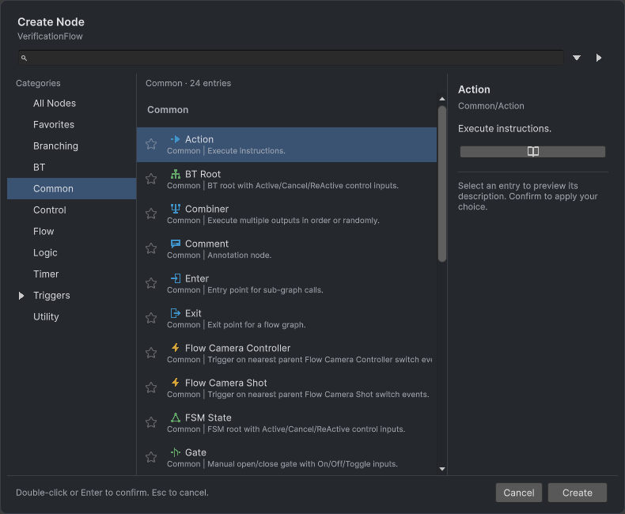Focus the node search field
The height and width of the screenshot is (514, 625).
click(x=291, y=58)
